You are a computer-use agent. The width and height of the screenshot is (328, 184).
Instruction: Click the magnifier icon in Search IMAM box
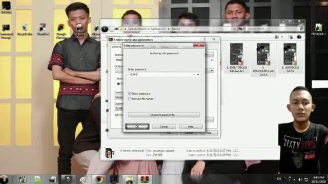301,29
